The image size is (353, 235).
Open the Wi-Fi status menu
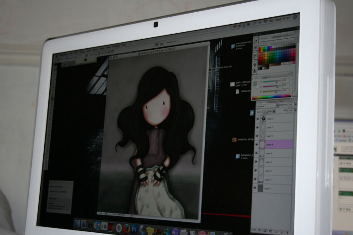coord(265,21)
